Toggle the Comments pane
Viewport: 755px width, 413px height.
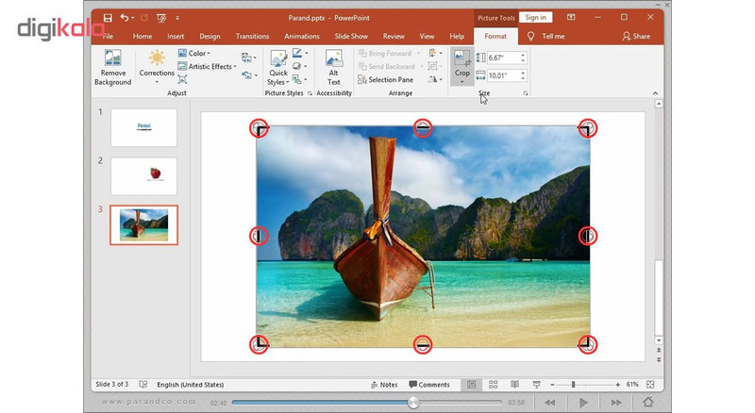point(429,385)
